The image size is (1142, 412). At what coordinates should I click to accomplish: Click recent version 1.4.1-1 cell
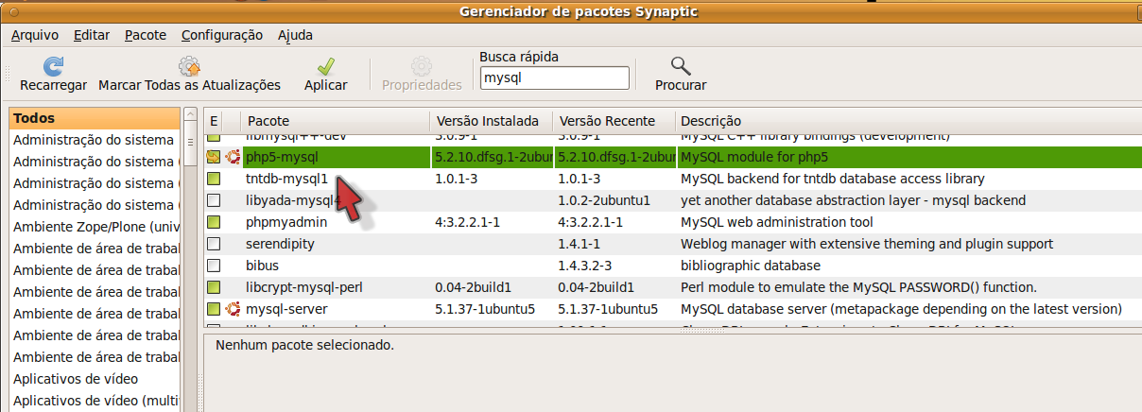[578, 244]
